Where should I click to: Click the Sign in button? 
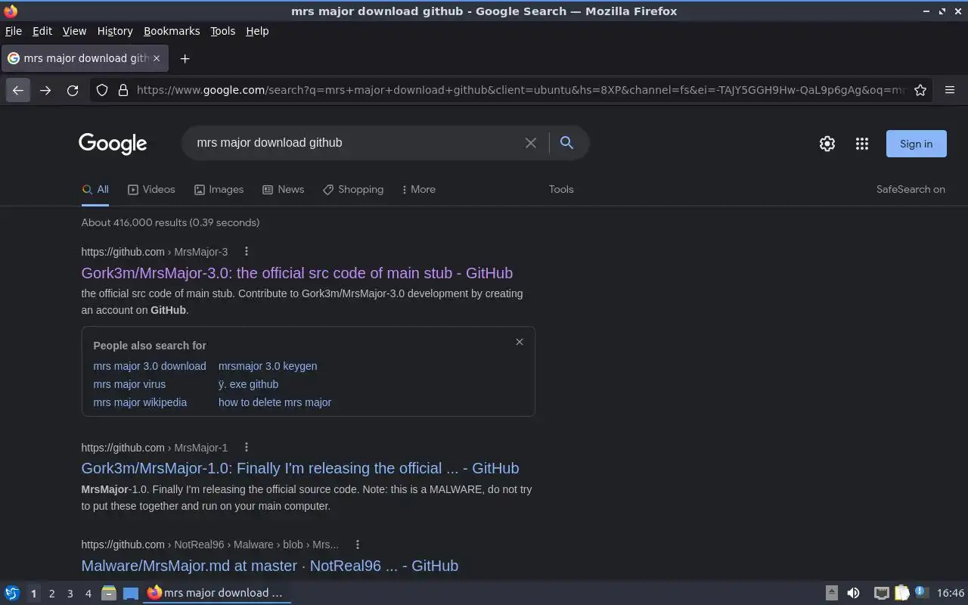(916, 144)
